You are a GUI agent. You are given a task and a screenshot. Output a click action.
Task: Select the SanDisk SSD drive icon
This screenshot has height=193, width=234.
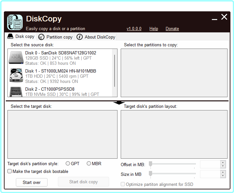point(16,57)
